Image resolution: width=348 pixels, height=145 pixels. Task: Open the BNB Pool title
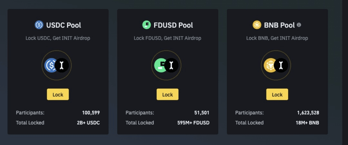click(279, 25)
